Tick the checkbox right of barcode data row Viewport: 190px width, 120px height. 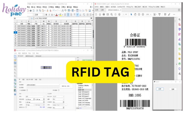point(59,90)
